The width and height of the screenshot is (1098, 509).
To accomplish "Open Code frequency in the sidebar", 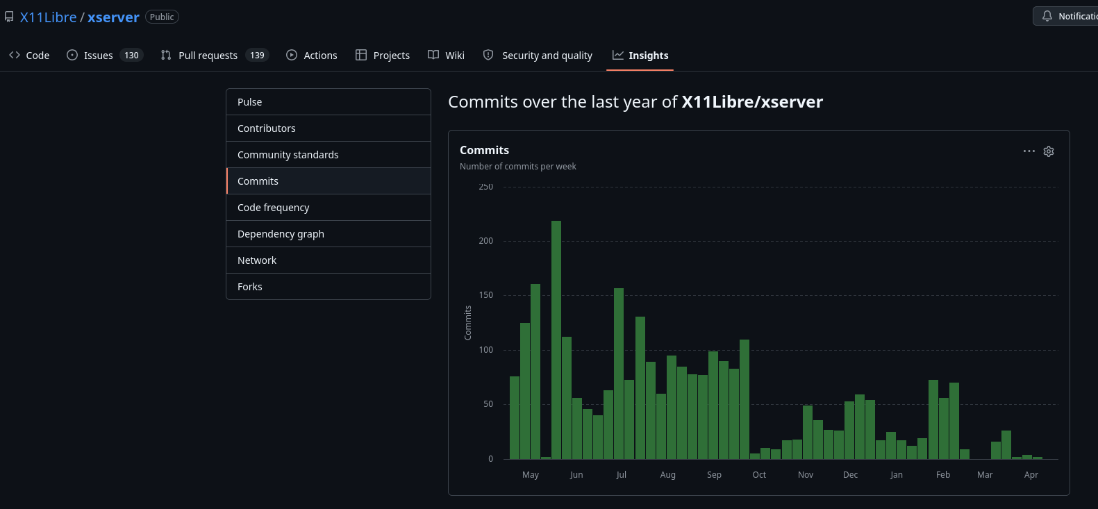I will (328, 208).
